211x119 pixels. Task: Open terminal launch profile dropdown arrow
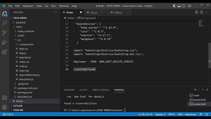coord(198,90)
